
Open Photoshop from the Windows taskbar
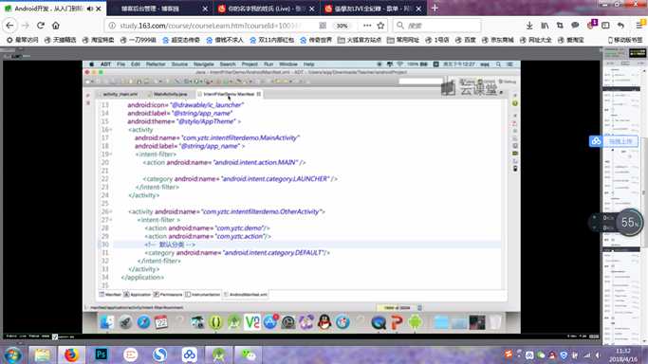101,355
